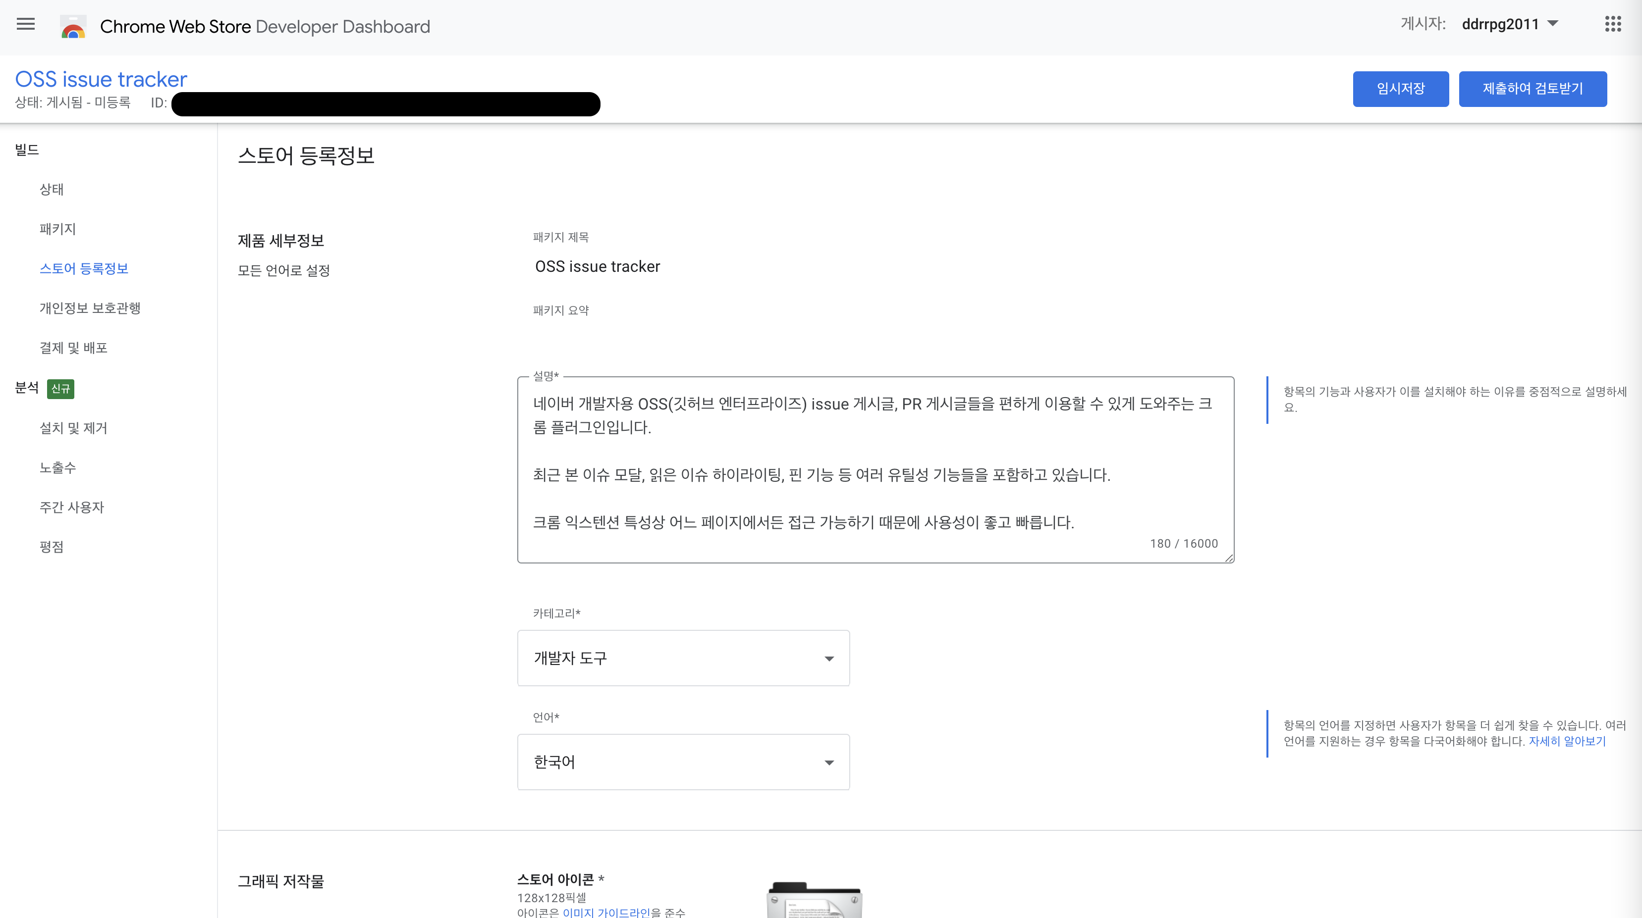Open 설치 및 제거 analytics
The height and width of the screenshot is (918, 1642).
click(73, 428)
